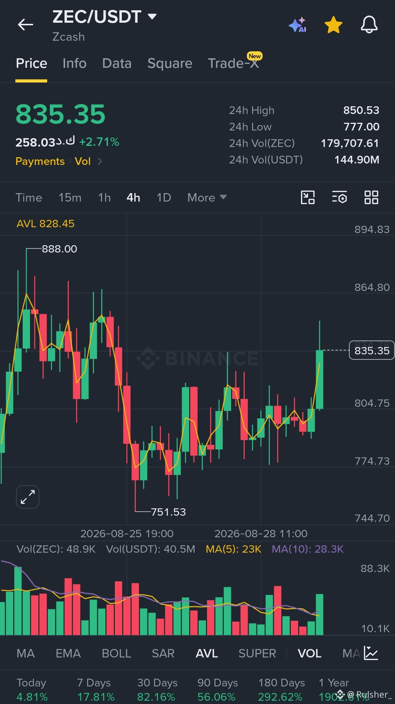
Task: Open the AI sparkle assistant icon
Action: coord(297,25)
